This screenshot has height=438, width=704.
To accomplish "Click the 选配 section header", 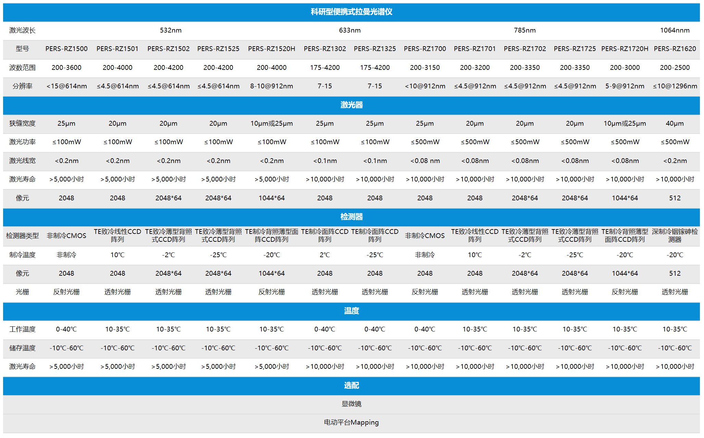I will tap(351, 386).
